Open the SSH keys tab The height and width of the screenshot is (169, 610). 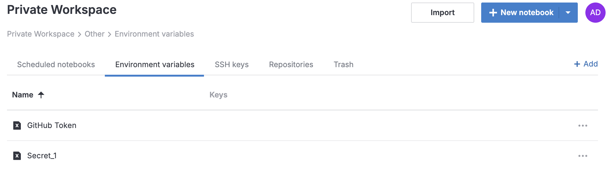[232, 65]
